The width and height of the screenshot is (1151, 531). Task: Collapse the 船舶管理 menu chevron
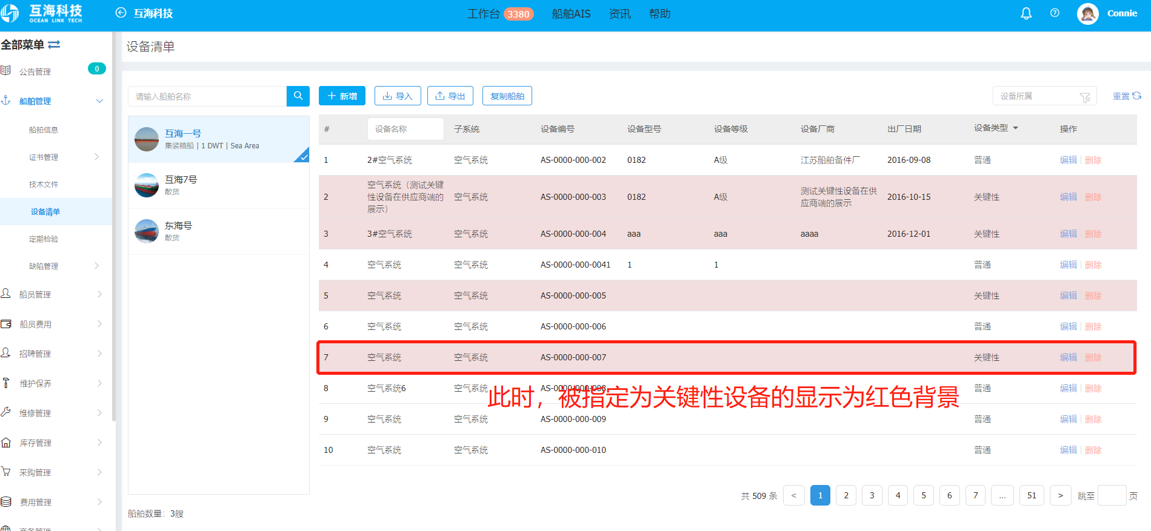click(99, 101)
